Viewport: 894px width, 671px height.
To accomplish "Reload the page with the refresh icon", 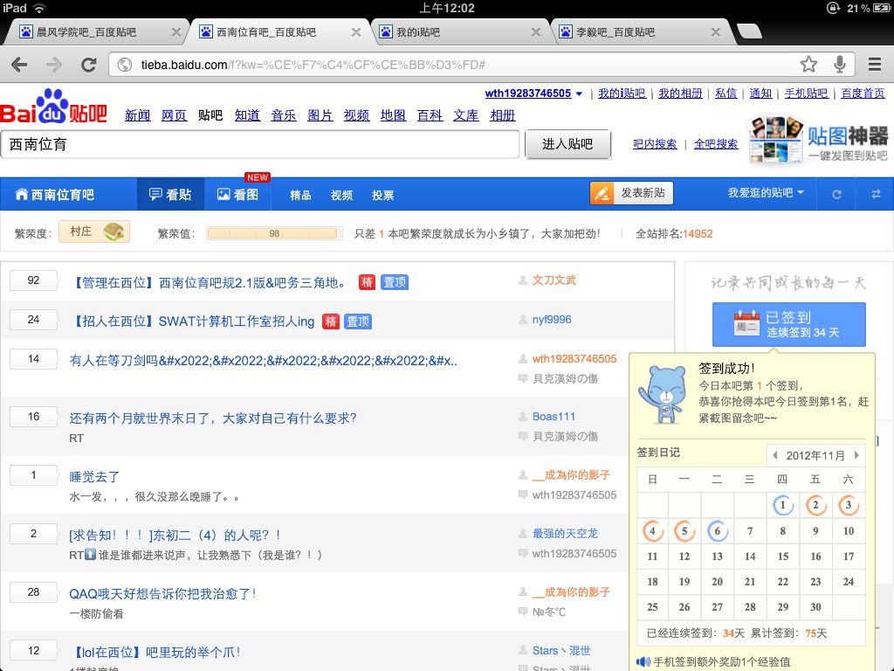I will coord(88,65).
